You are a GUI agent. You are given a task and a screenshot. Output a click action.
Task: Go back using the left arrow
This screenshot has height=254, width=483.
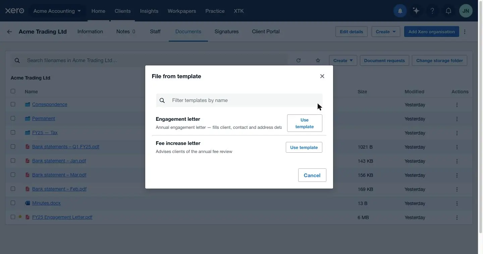click(x=9, y=32)
